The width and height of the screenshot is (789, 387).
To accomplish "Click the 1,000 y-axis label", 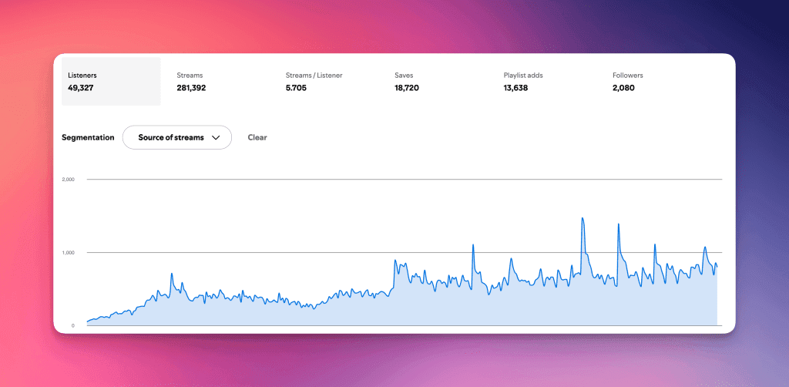I will (x=69, y=253).
